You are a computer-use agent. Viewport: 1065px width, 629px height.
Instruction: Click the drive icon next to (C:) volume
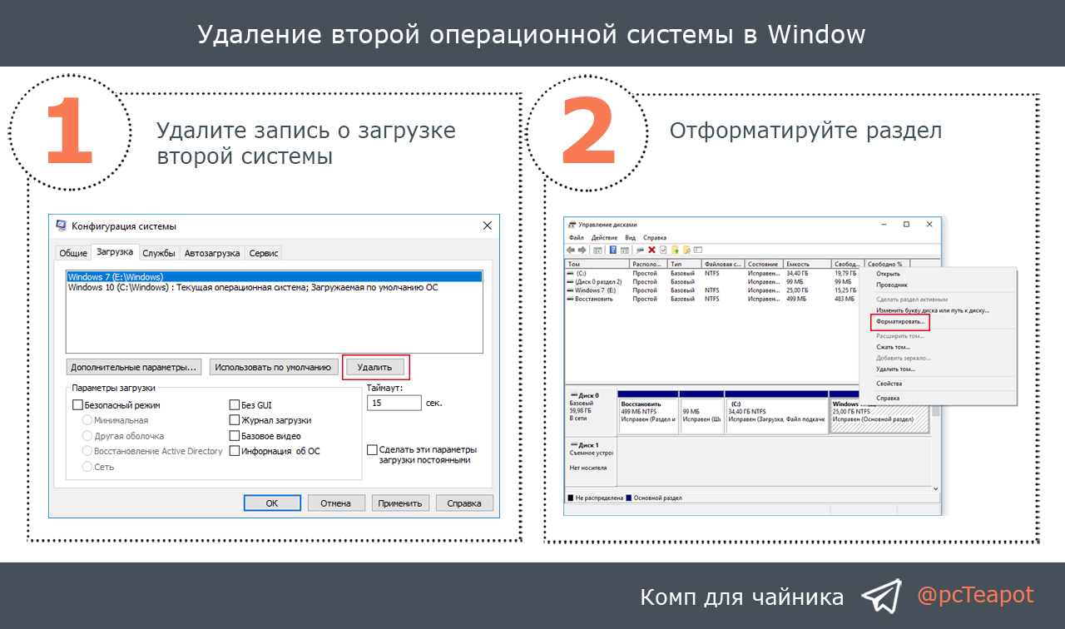(x=570, y=273)
